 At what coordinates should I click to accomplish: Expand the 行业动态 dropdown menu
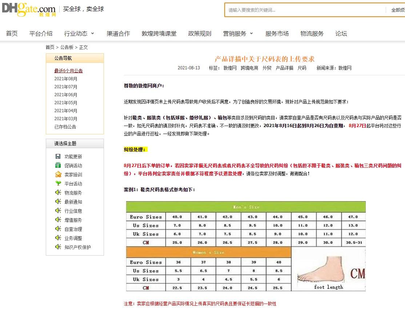tap(79, 33)
